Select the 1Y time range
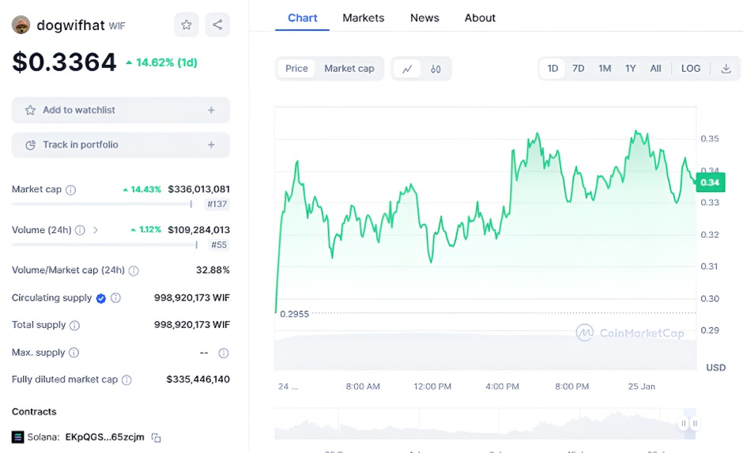Image resolution: width=743 pixels, height=453 pixels. point(630,69)
